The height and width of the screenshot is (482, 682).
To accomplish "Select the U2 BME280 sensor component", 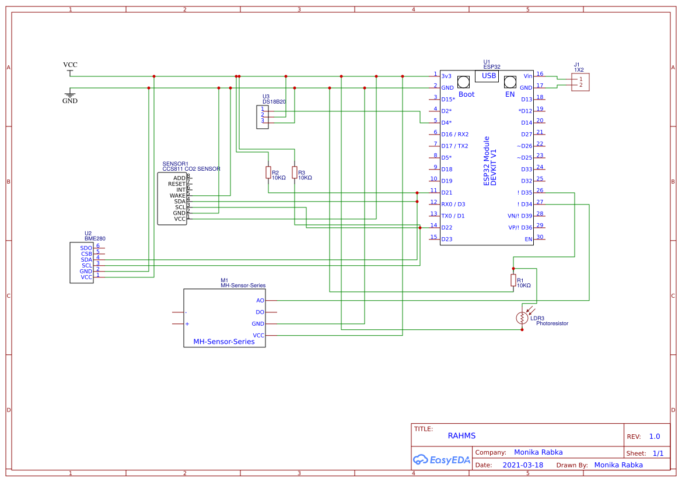I will [82, 262].
